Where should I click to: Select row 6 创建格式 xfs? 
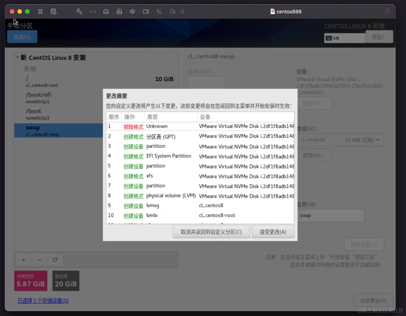pyautogui.click(x=200, y=176)
